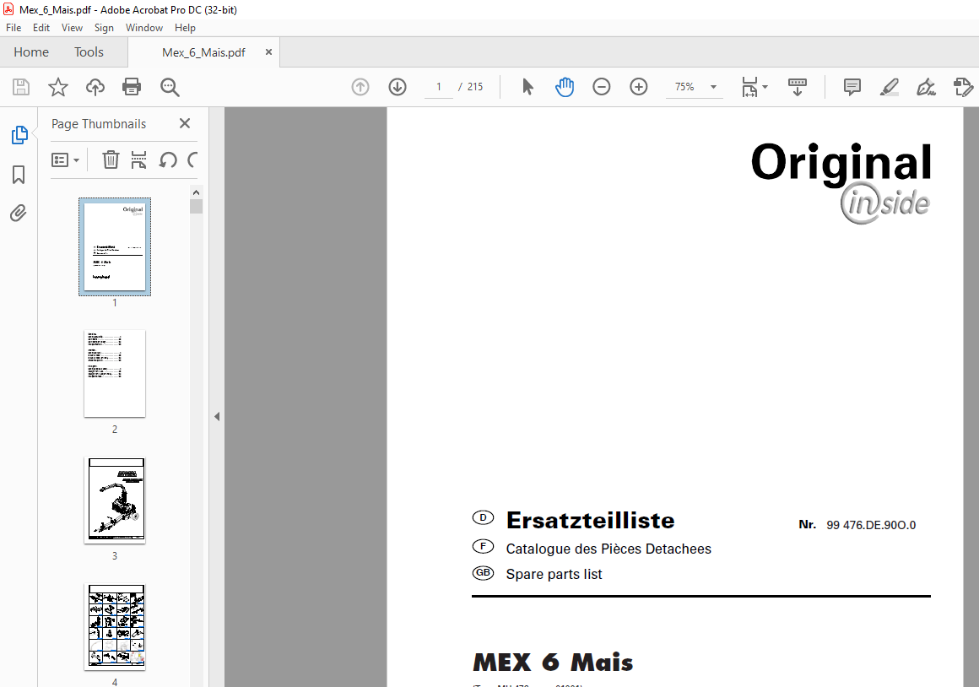Click the thumbnail panel scrollbar handle
The image size is (979, 687).
(196, 206)
